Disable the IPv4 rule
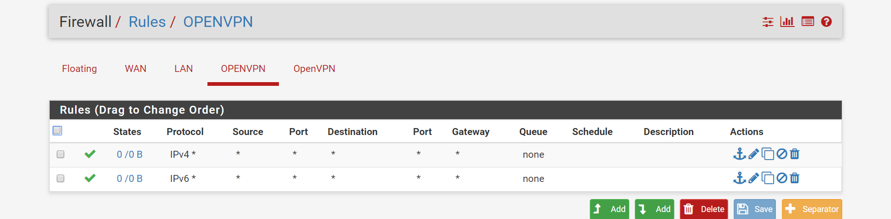The image size is (891, 219). [782, 154]
